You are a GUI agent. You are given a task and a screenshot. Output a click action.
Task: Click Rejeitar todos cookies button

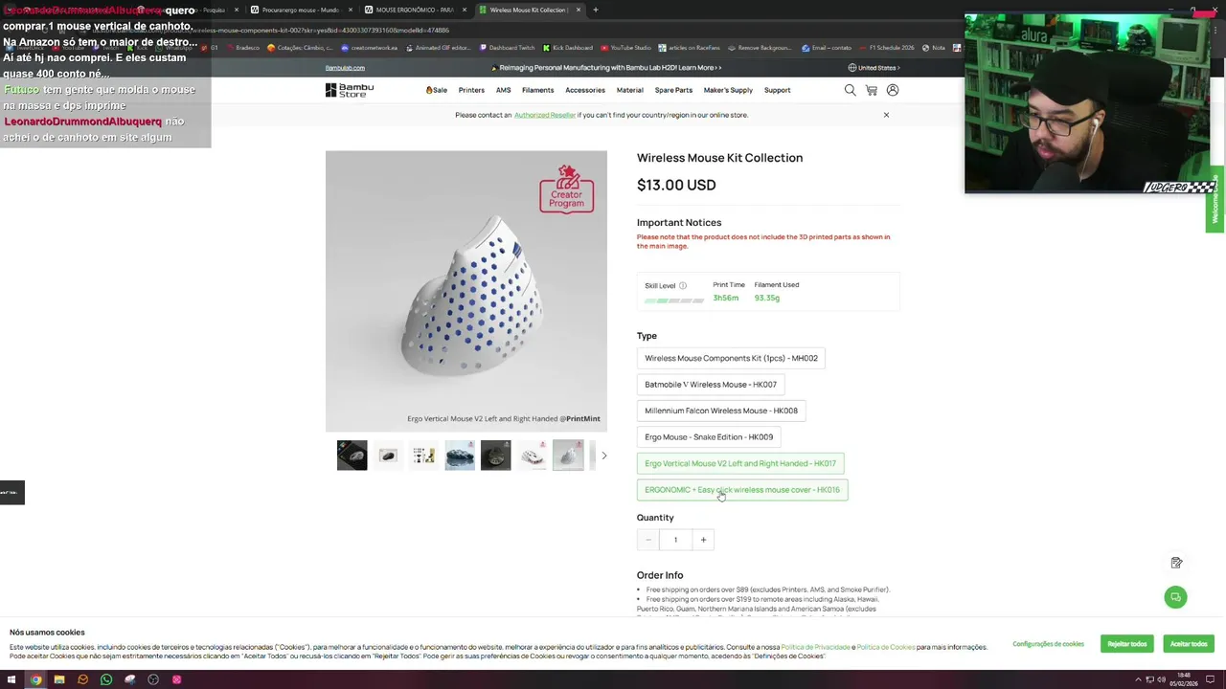(x=1127, y=644)
